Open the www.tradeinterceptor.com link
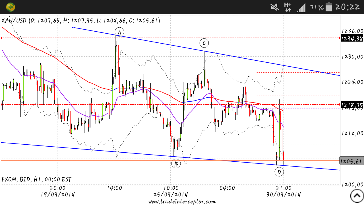Viewport: 364px width, 205px height. pos(182,202)
